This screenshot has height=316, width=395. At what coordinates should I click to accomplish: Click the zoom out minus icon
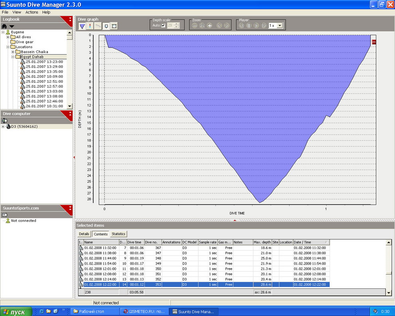[x=194, y=26]
